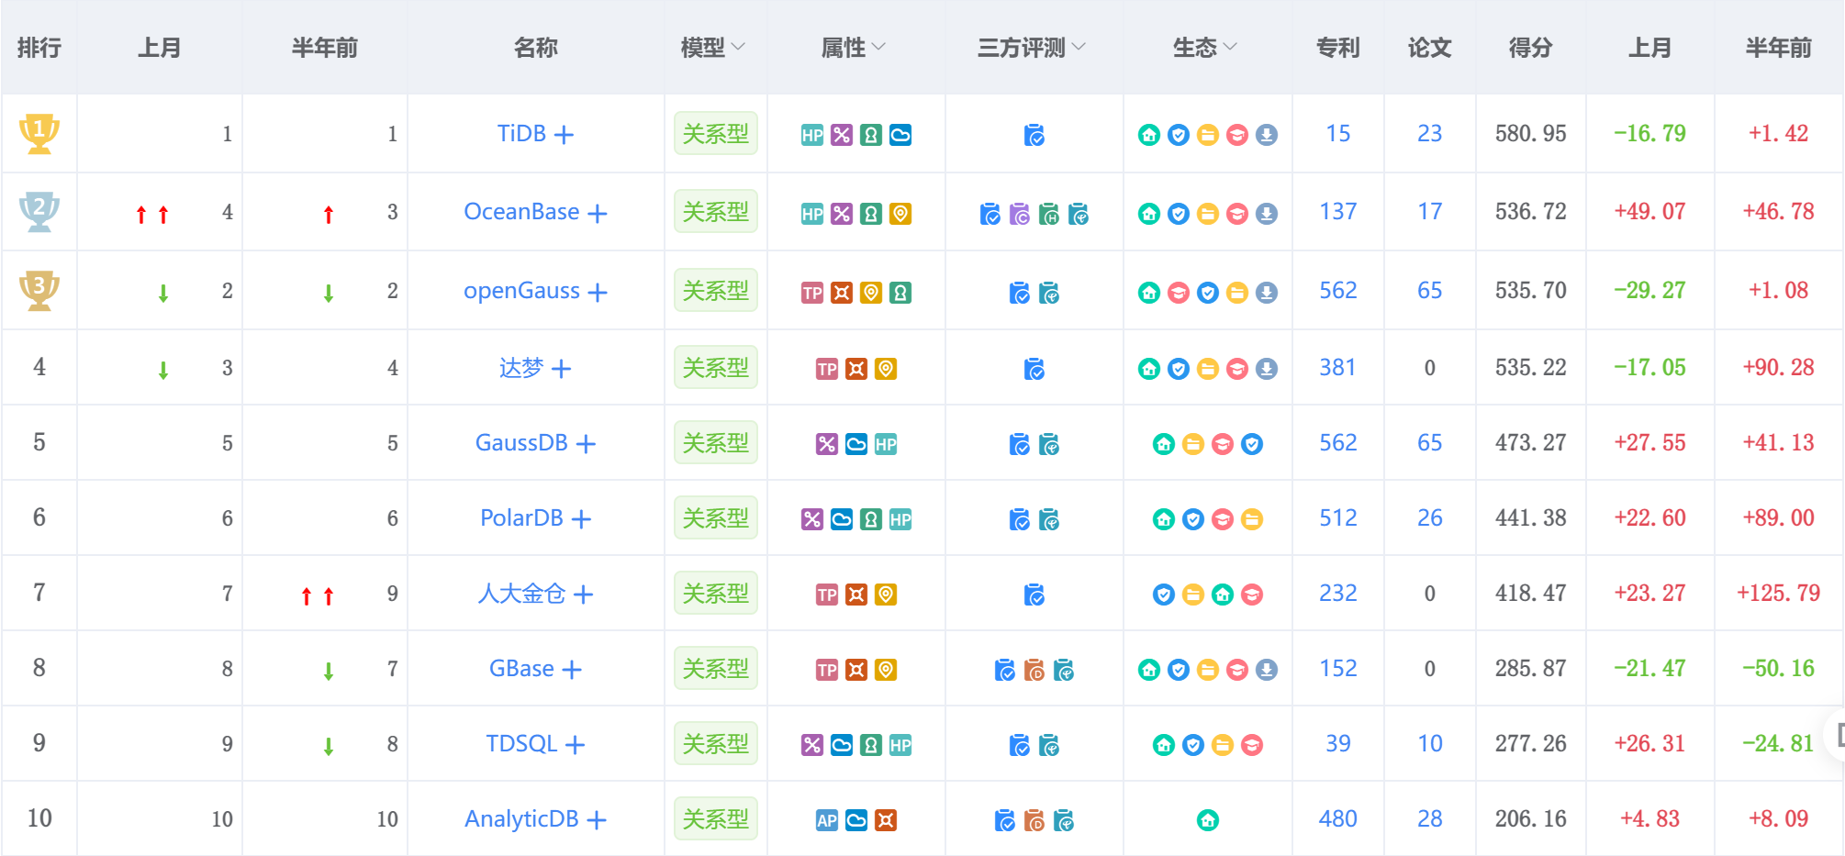Open the 三方评测 column filter dropdown
This screenshot has height=856, width=1845.
coord(1079,47)
